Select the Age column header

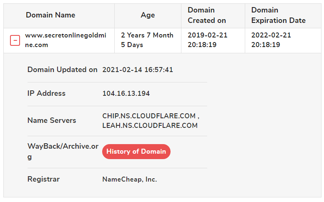tap(148, 15)
